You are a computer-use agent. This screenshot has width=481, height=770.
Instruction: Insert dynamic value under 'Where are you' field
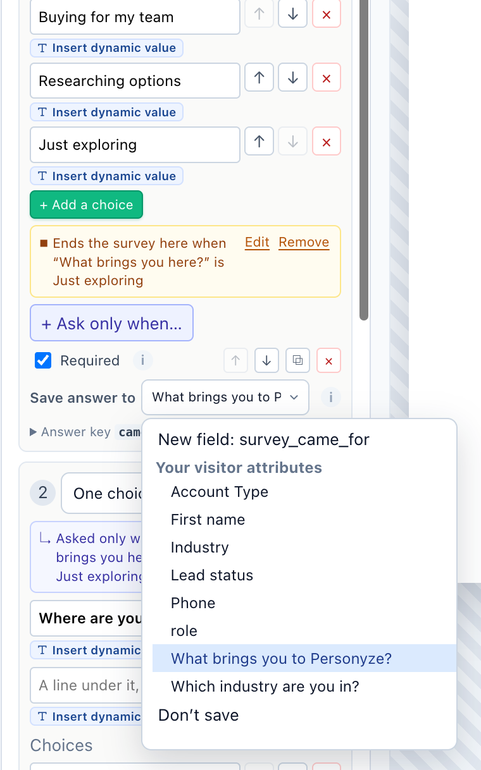[85, 651]
